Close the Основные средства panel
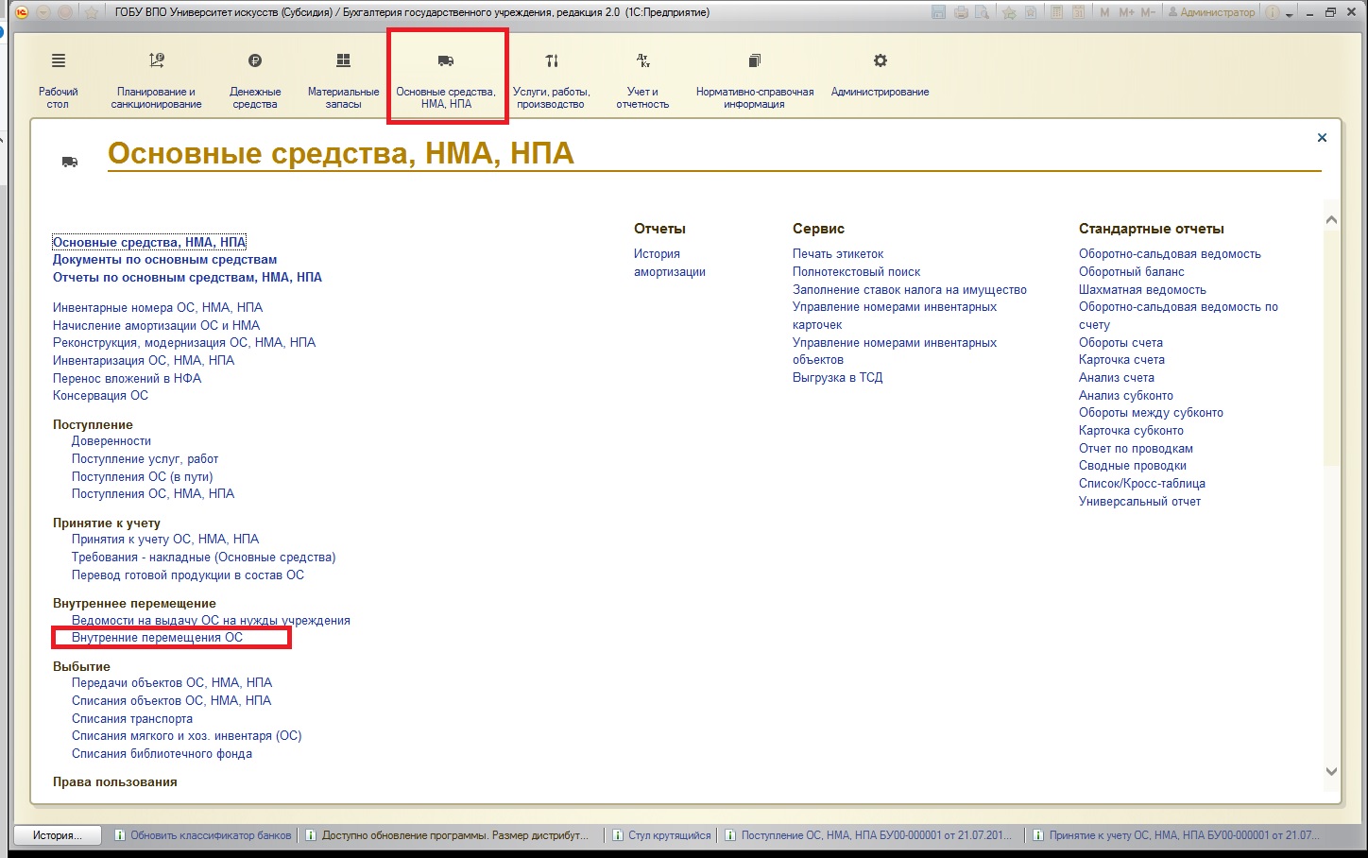 point(1322,138)
